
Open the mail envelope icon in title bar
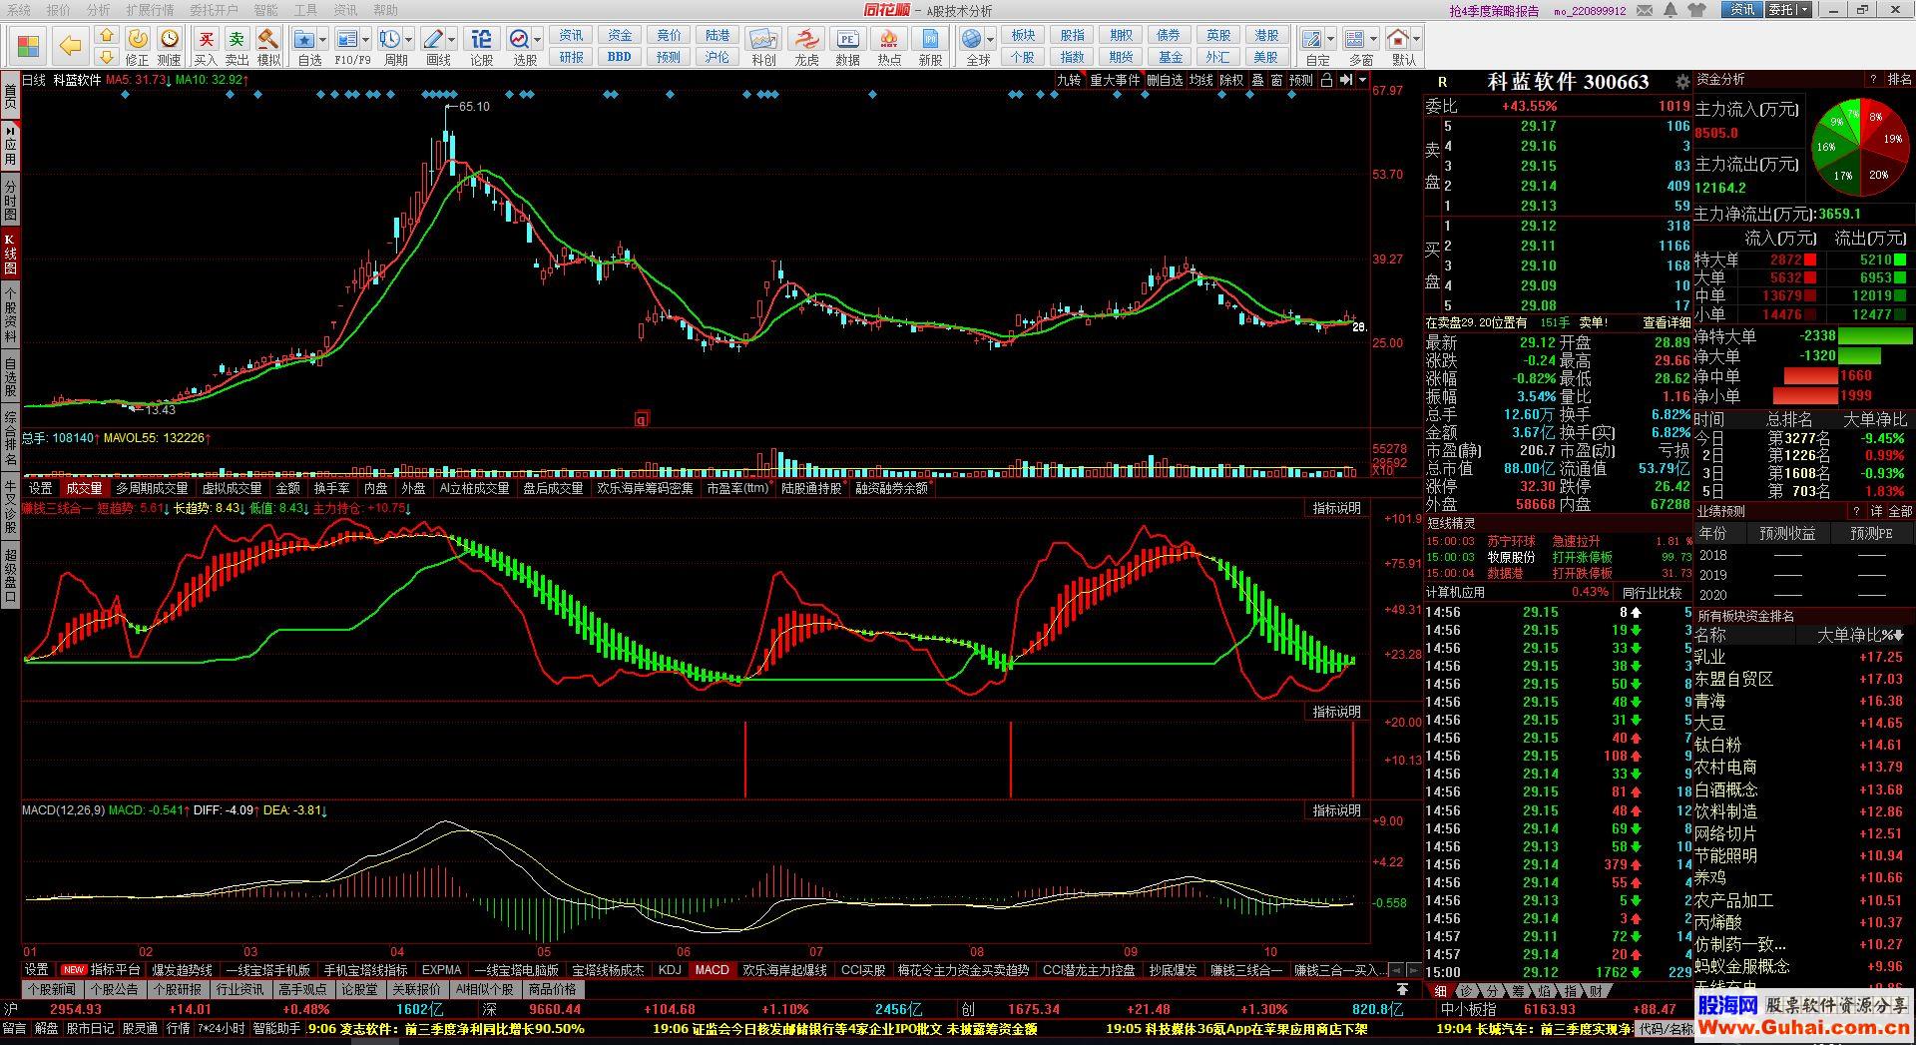(1647, 10)
